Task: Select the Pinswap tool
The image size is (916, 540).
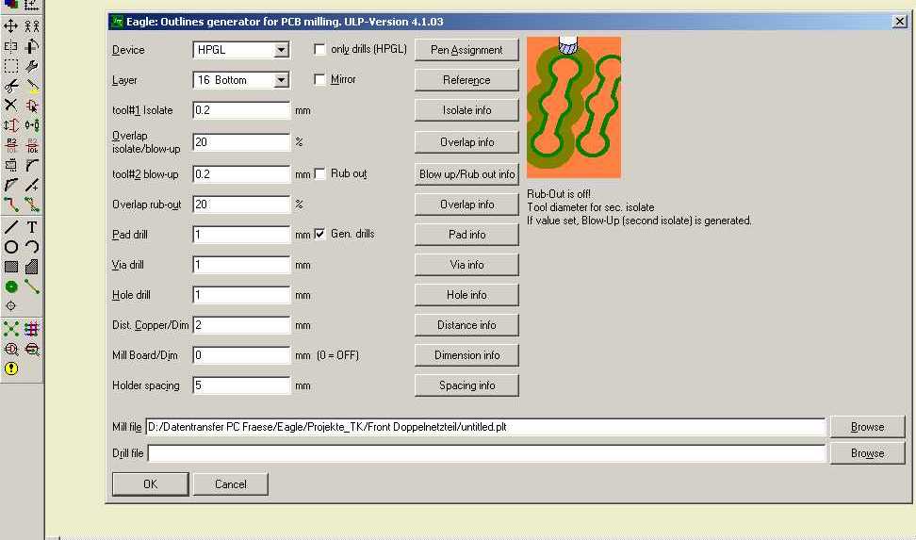Action: click(x=10, y=125)
